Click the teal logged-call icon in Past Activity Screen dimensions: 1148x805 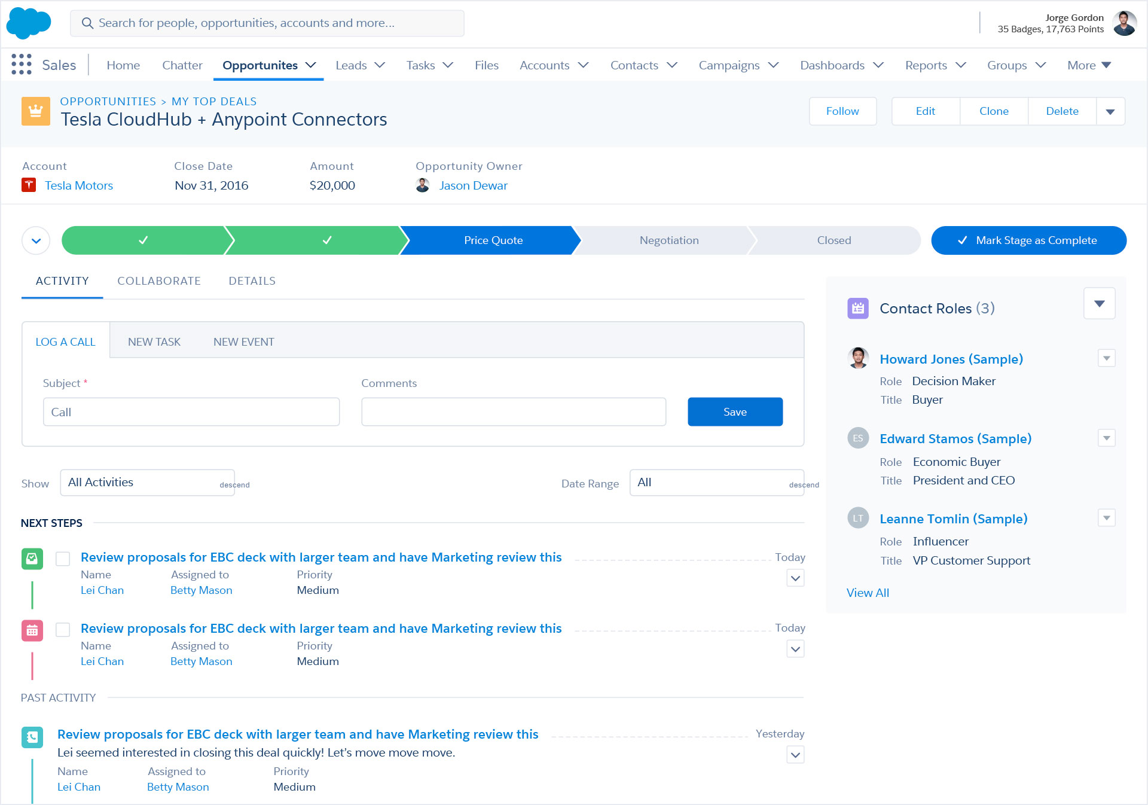click(x=32, y=737)
